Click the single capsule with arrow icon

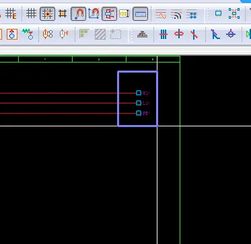(x=64, y=34)
